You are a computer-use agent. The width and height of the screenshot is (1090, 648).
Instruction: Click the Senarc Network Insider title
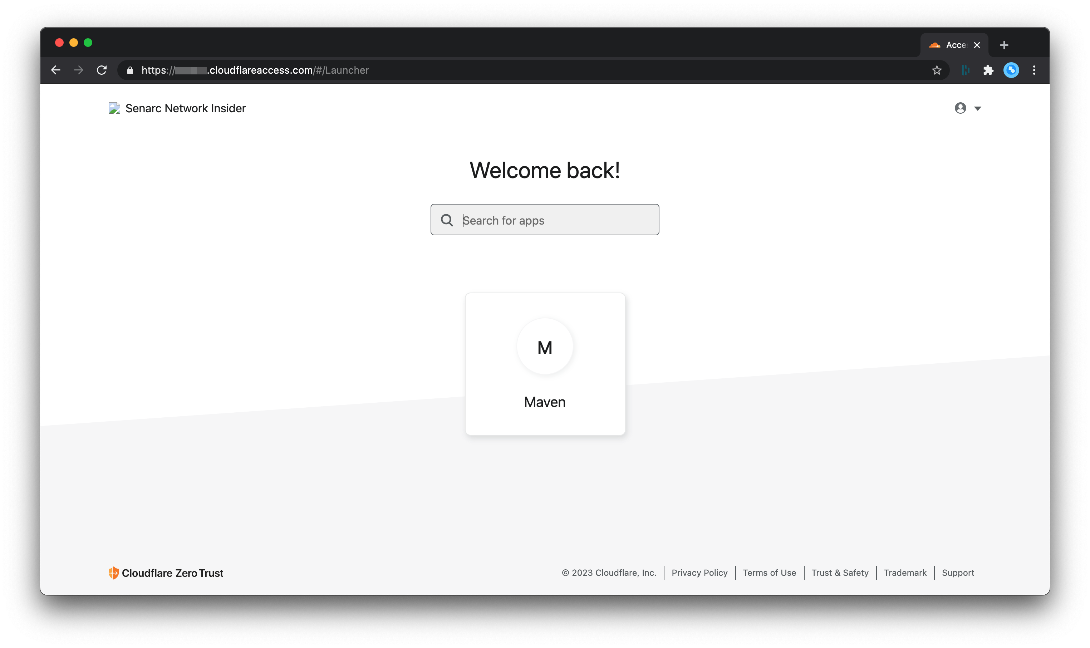click(x=186, y=108)
